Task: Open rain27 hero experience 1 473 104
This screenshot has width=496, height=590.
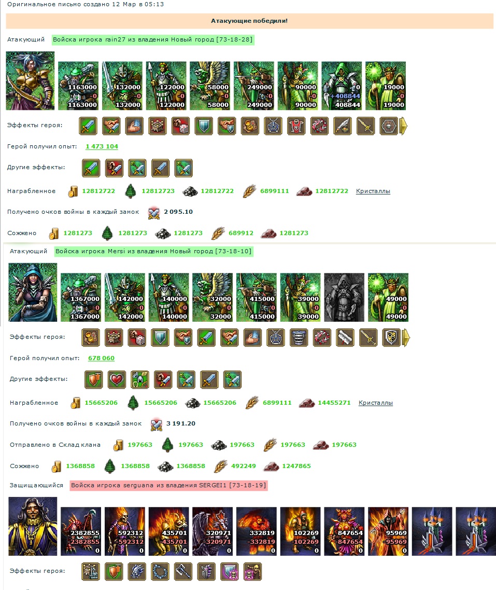Action: click(102, 146)
